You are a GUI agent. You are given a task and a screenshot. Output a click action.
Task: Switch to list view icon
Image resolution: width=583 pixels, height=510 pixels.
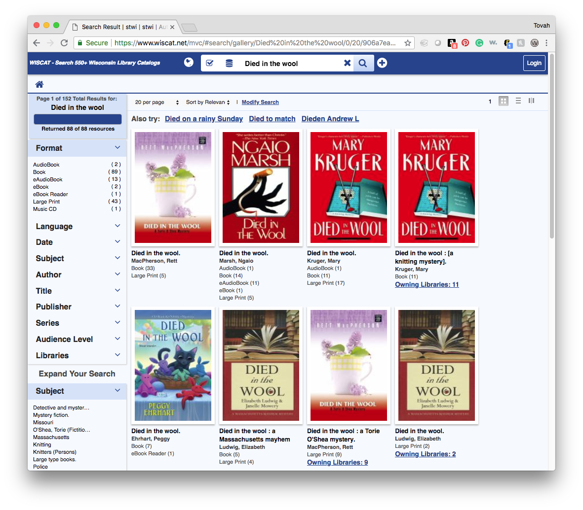[x=518, y=101]
